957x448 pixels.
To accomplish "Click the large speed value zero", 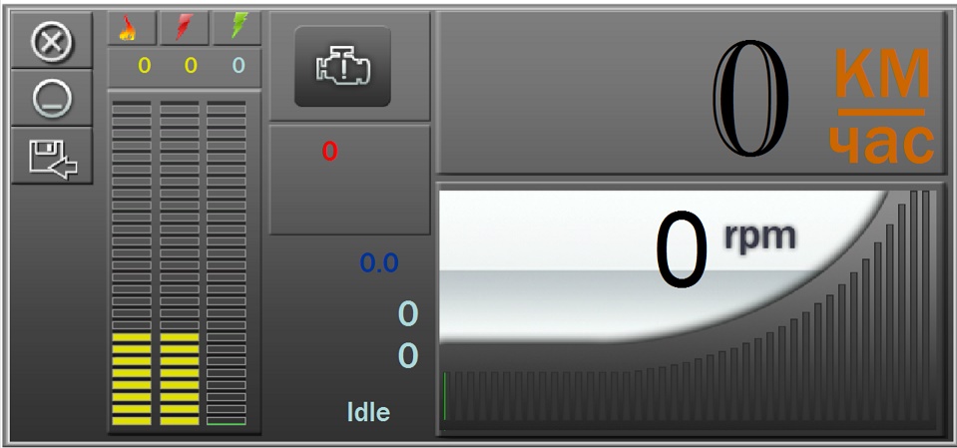I will point(751,100).
